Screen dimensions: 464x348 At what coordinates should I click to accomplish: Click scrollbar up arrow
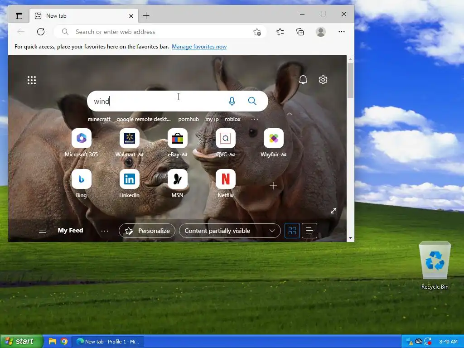point(350,59)
